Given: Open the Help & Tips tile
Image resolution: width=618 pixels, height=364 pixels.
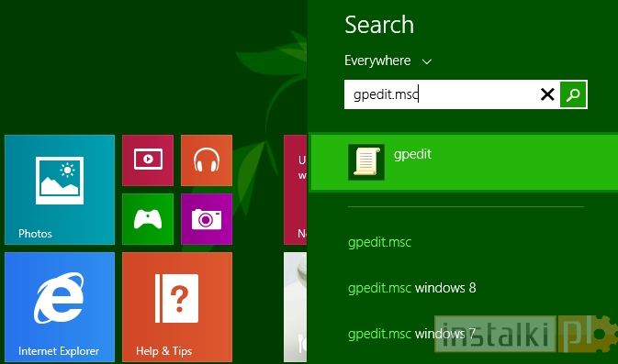Looking at the screenshot, I should [x=177, y=307].
